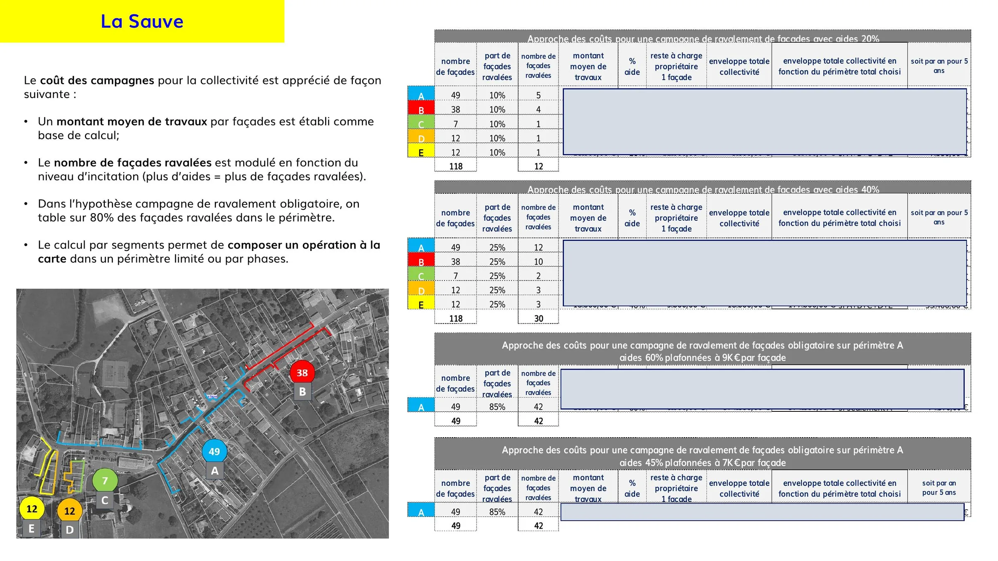
Task: Click bold text 'composer un opération à la carte'
Action: (x=209, y=252)
